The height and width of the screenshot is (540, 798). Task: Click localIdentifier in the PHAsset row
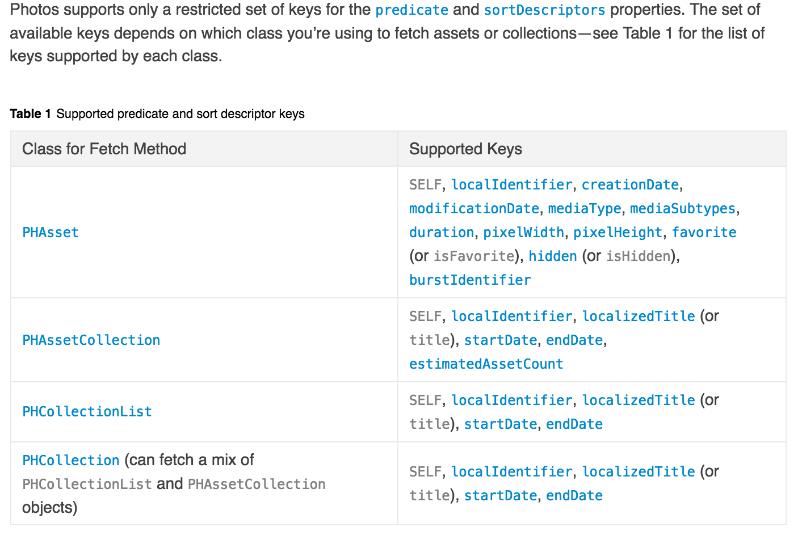[512, 185]
